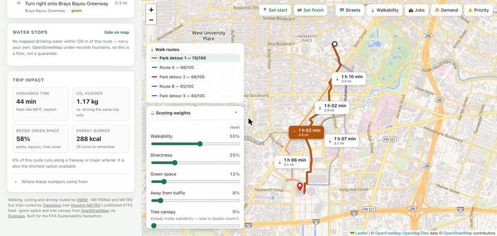Click the red destination pin on map
Screen dimensions: 497x236
(x=300, y=187)
